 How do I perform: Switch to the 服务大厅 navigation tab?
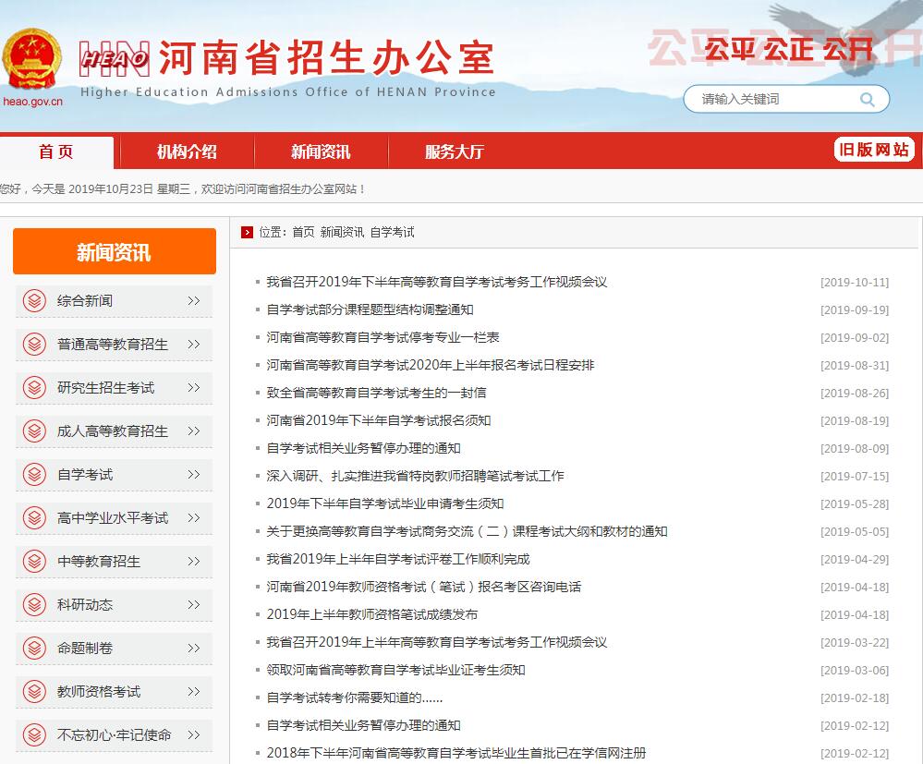[x=454, y=152]
